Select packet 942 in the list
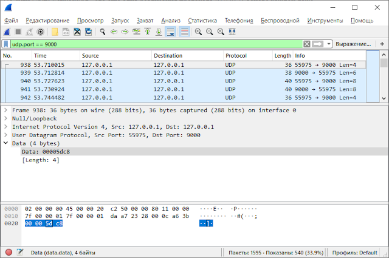Viewport: 389px width, 258px height. pos(184,98)
